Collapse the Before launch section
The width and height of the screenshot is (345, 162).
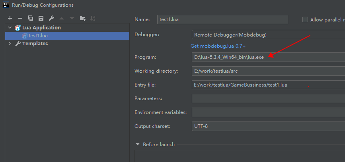pyautogui.click(x=138, y=145)
